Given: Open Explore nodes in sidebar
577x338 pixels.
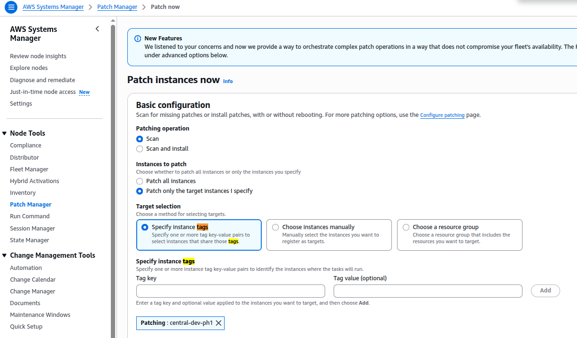Looking at the screenshot, I should [x=29, y=68].
